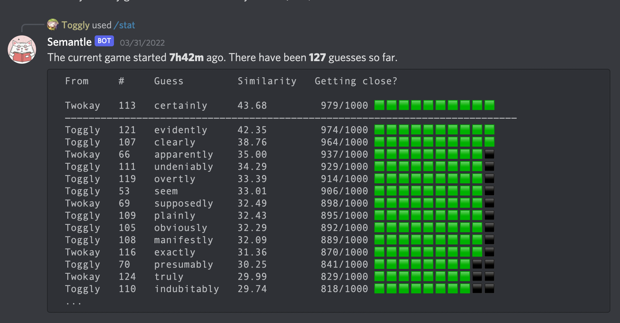
Task: Click the 829/1000 closeness score
Action: point(344,277)
